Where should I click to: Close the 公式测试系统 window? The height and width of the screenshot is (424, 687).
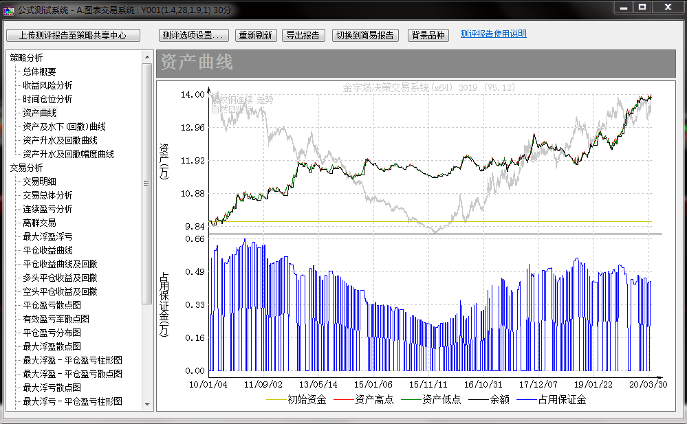[668, 8]
